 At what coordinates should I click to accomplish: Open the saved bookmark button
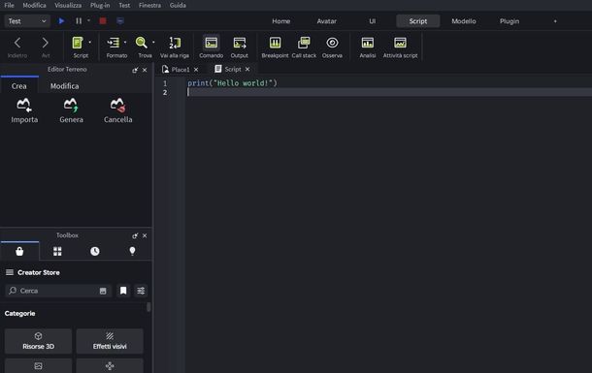point(123,291)
